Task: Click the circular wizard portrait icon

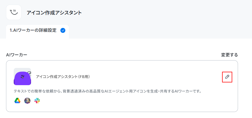Action: coord(27,101)
